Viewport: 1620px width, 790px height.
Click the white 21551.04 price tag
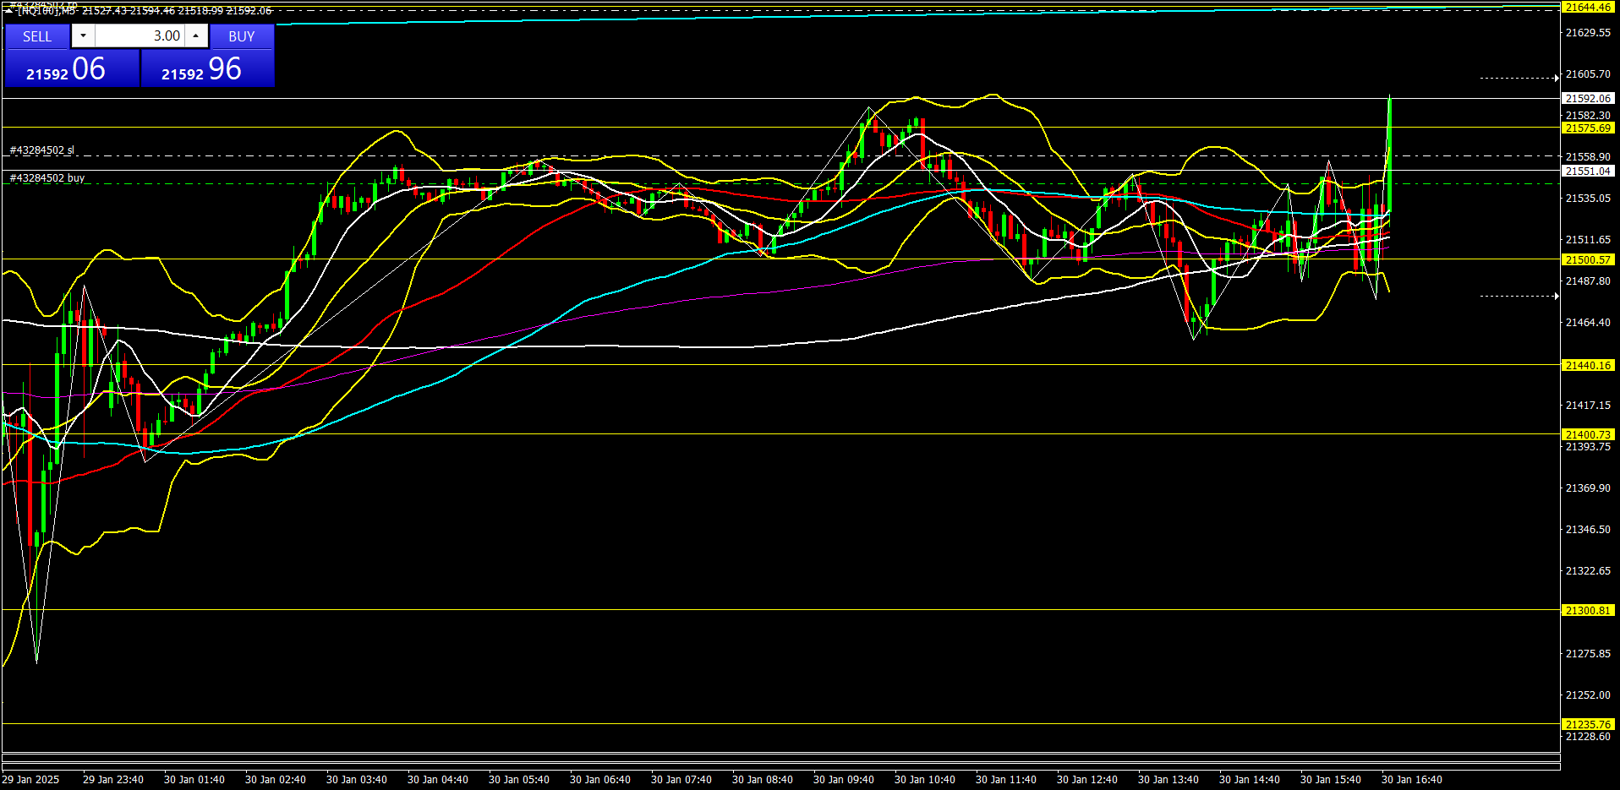tap(1587, 172)
